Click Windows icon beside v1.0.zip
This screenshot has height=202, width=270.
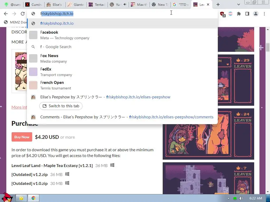pyautogui.click(x=67, y=183)
